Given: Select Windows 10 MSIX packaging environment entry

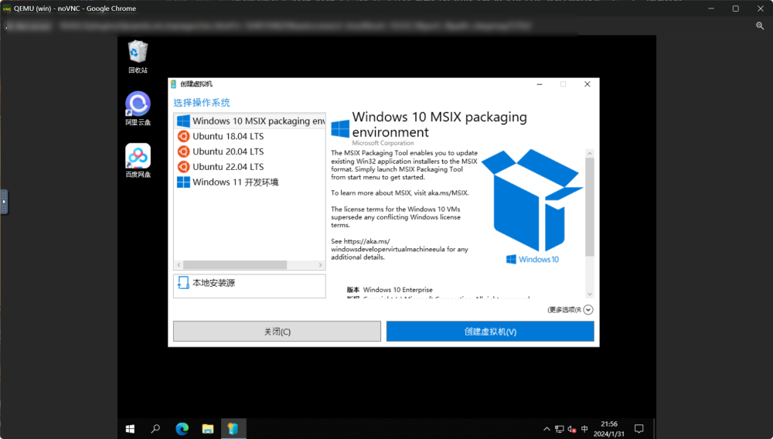Looking at the screenshot, I should [250, 121].
